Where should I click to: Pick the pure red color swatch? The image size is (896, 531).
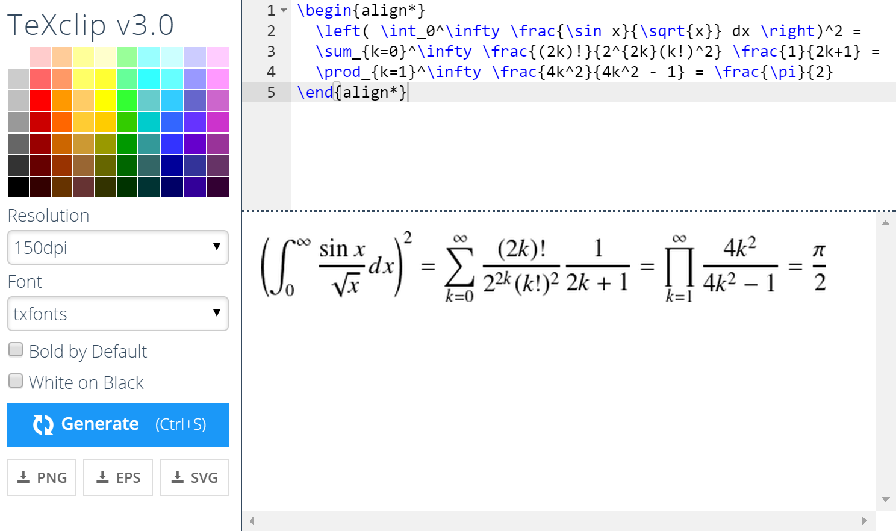click(40, 101)
